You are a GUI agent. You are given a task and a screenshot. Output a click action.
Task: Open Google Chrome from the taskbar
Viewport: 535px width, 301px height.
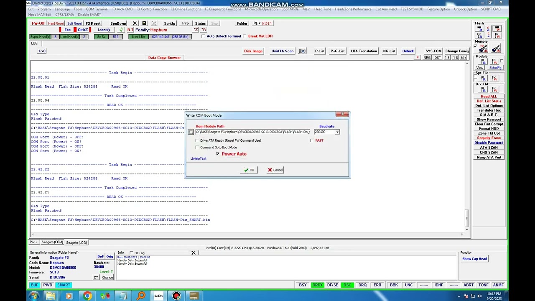point(87,296)
